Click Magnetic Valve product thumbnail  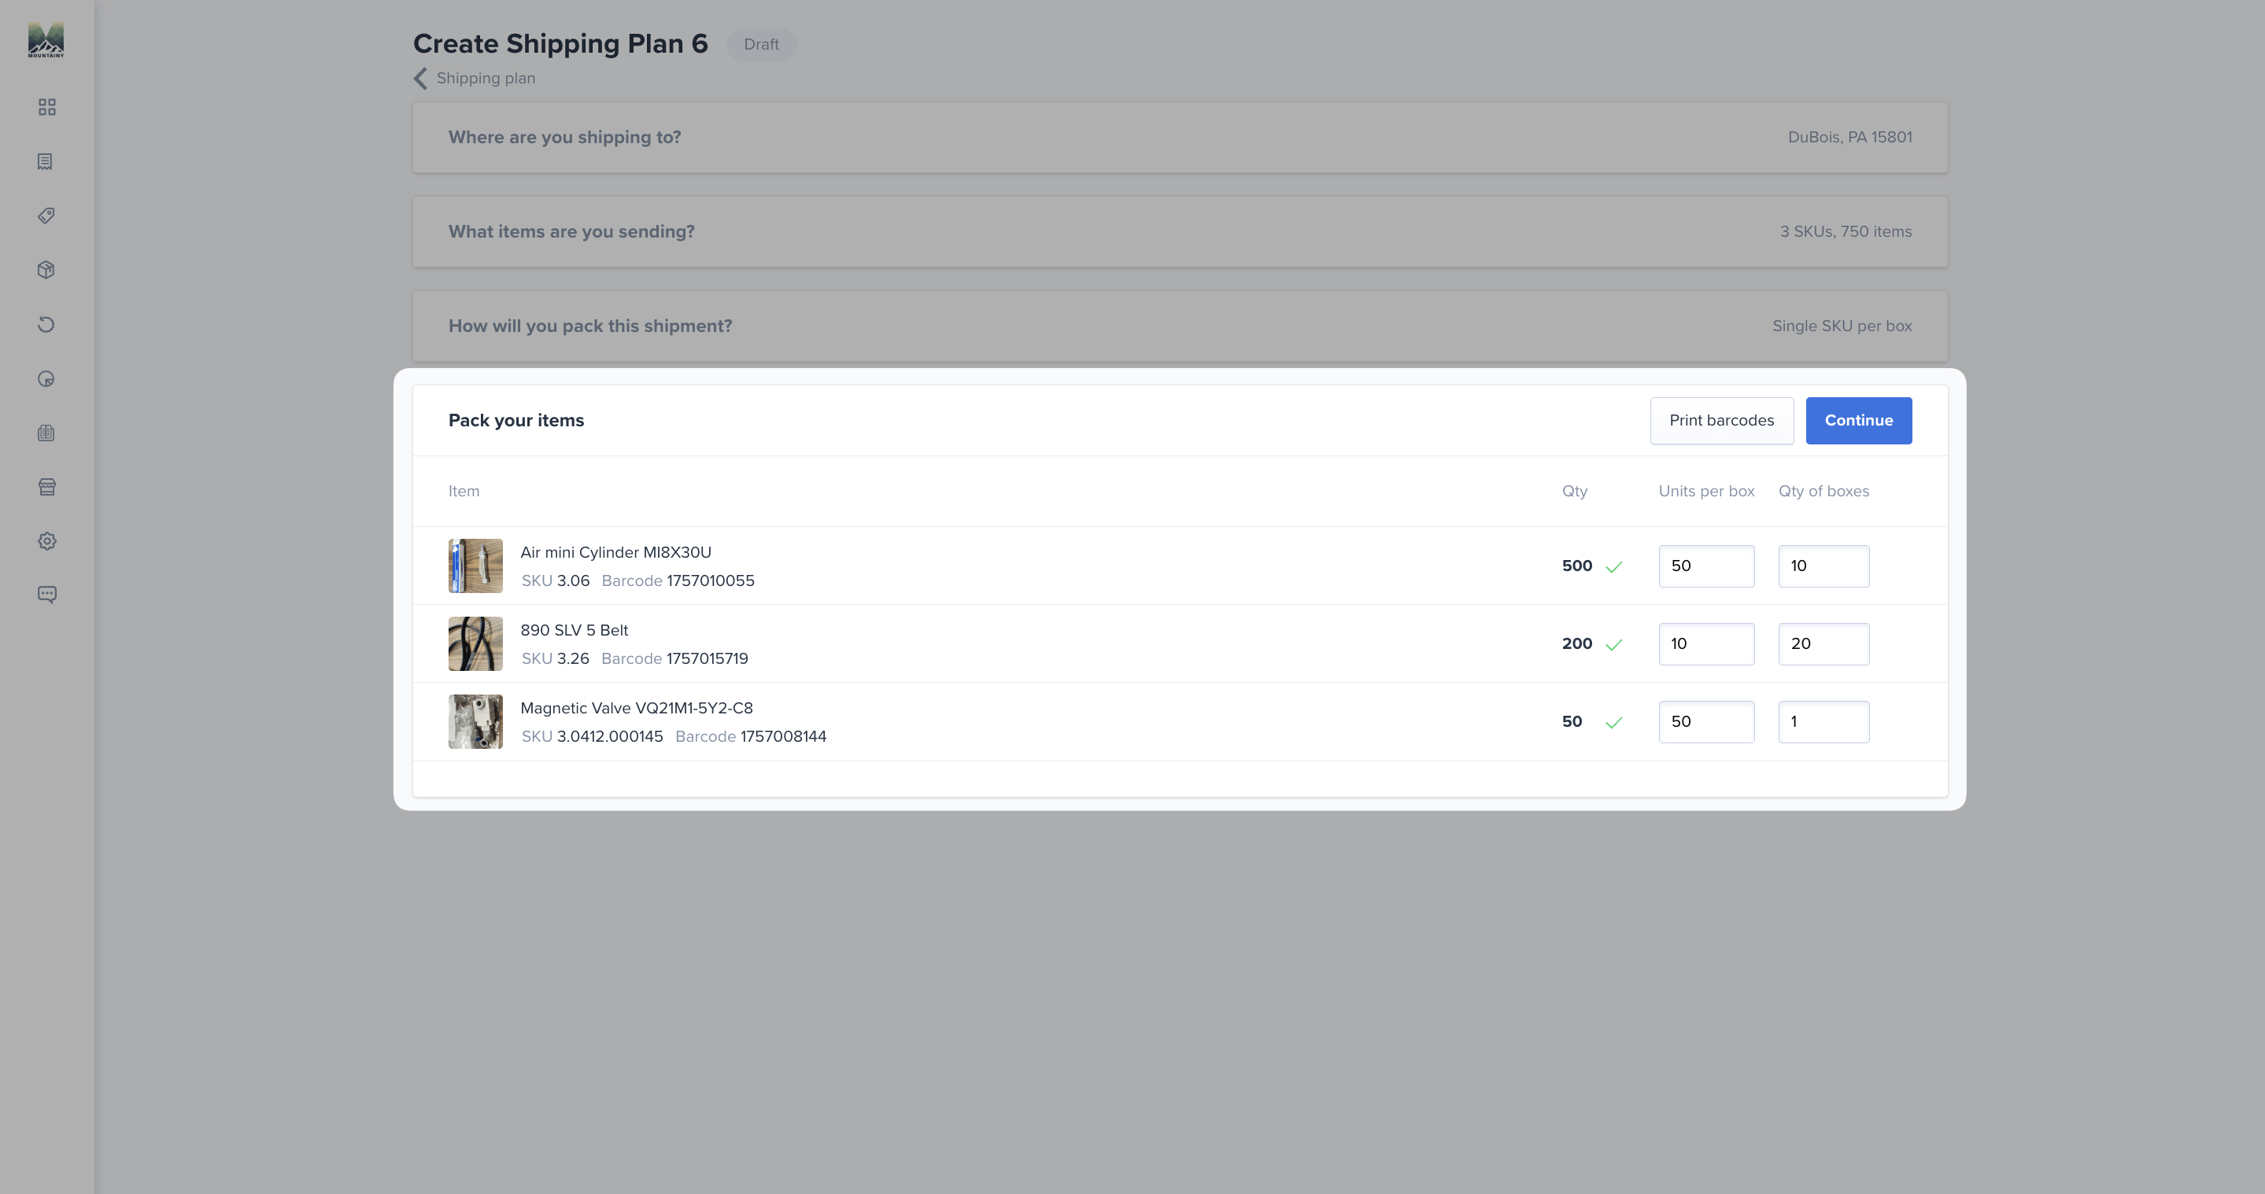tap(475, 721)
